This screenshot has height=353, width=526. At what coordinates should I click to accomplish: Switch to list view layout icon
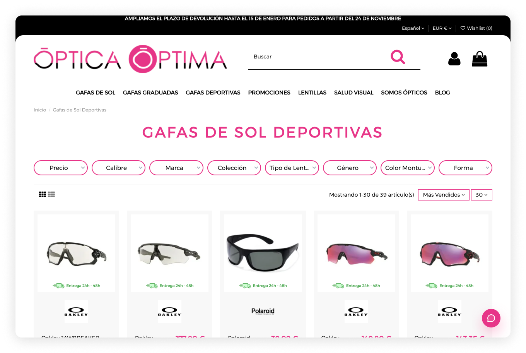tap(51, 194)
